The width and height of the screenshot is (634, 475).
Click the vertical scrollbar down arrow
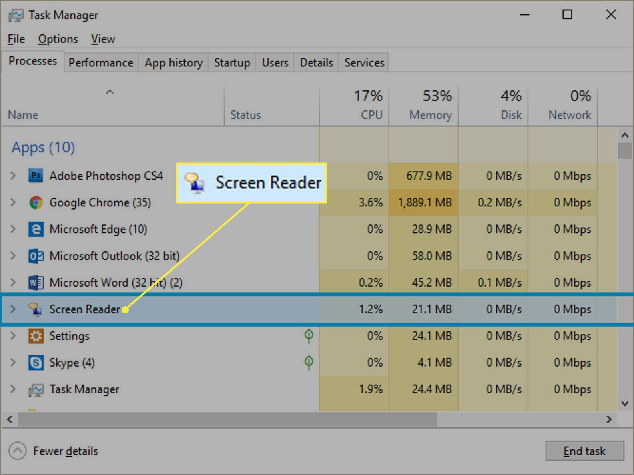pyautogui.click(x=625, y=403)
